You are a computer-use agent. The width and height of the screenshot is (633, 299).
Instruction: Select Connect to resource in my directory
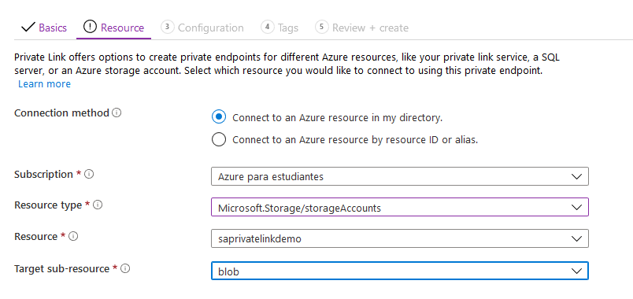point(219,117)
